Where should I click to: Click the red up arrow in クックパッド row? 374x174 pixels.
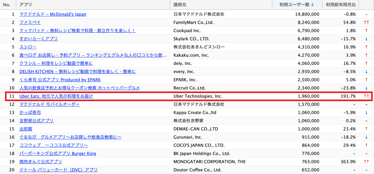366,31
